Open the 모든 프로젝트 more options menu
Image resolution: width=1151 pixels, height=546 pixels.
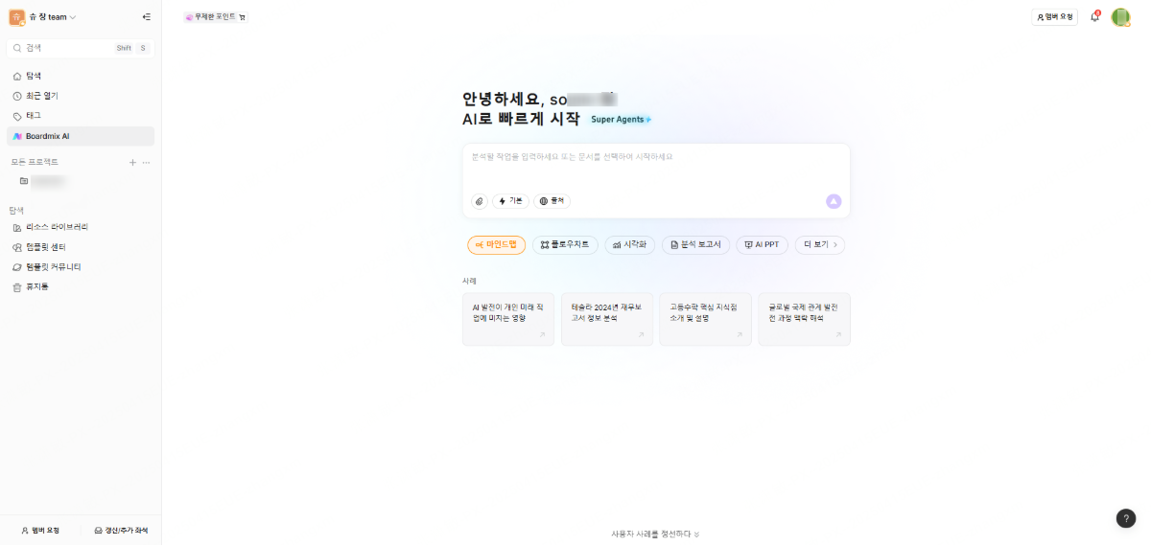click(147, 162)
